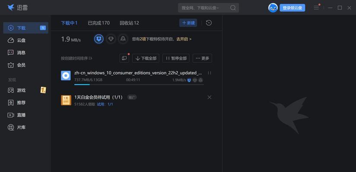Switch to 已完成 170 tab

point(99,23)
